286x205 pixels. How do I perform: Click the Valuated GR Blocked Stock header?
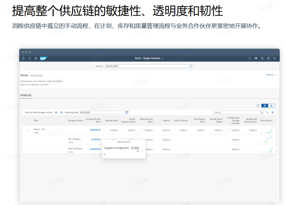pos(251,120)
